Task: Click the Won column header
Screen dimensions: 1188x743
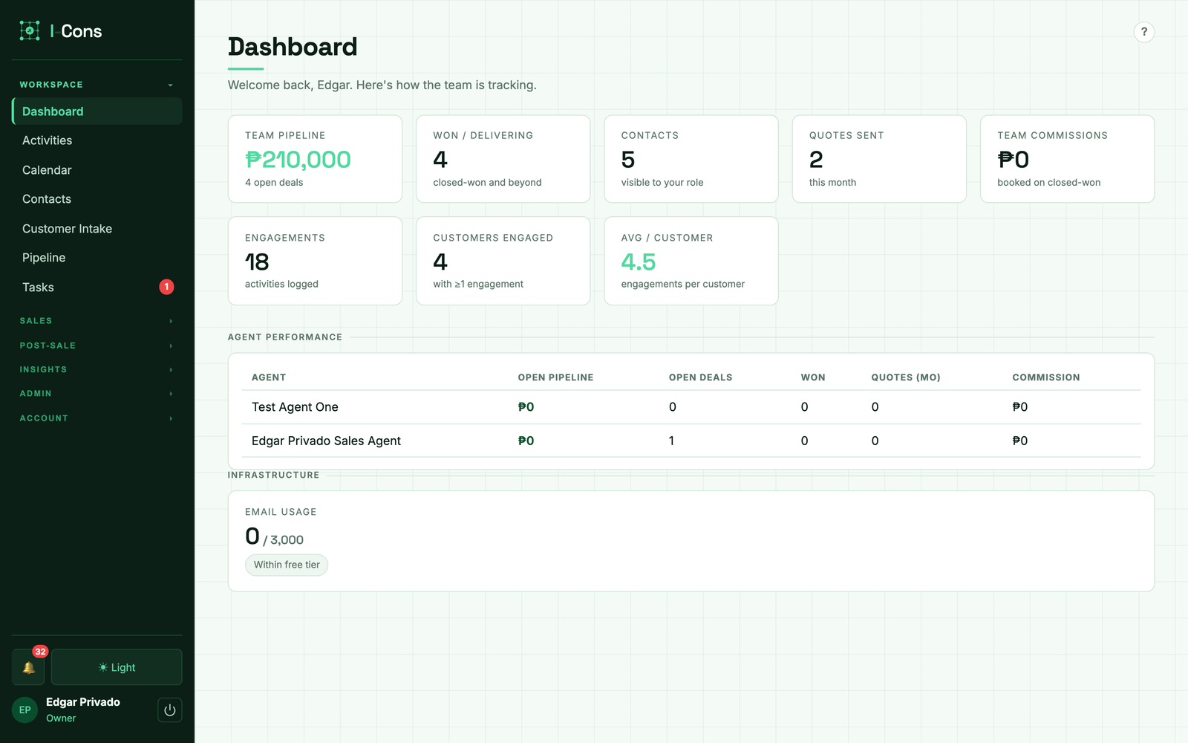Action: (813, 377)
